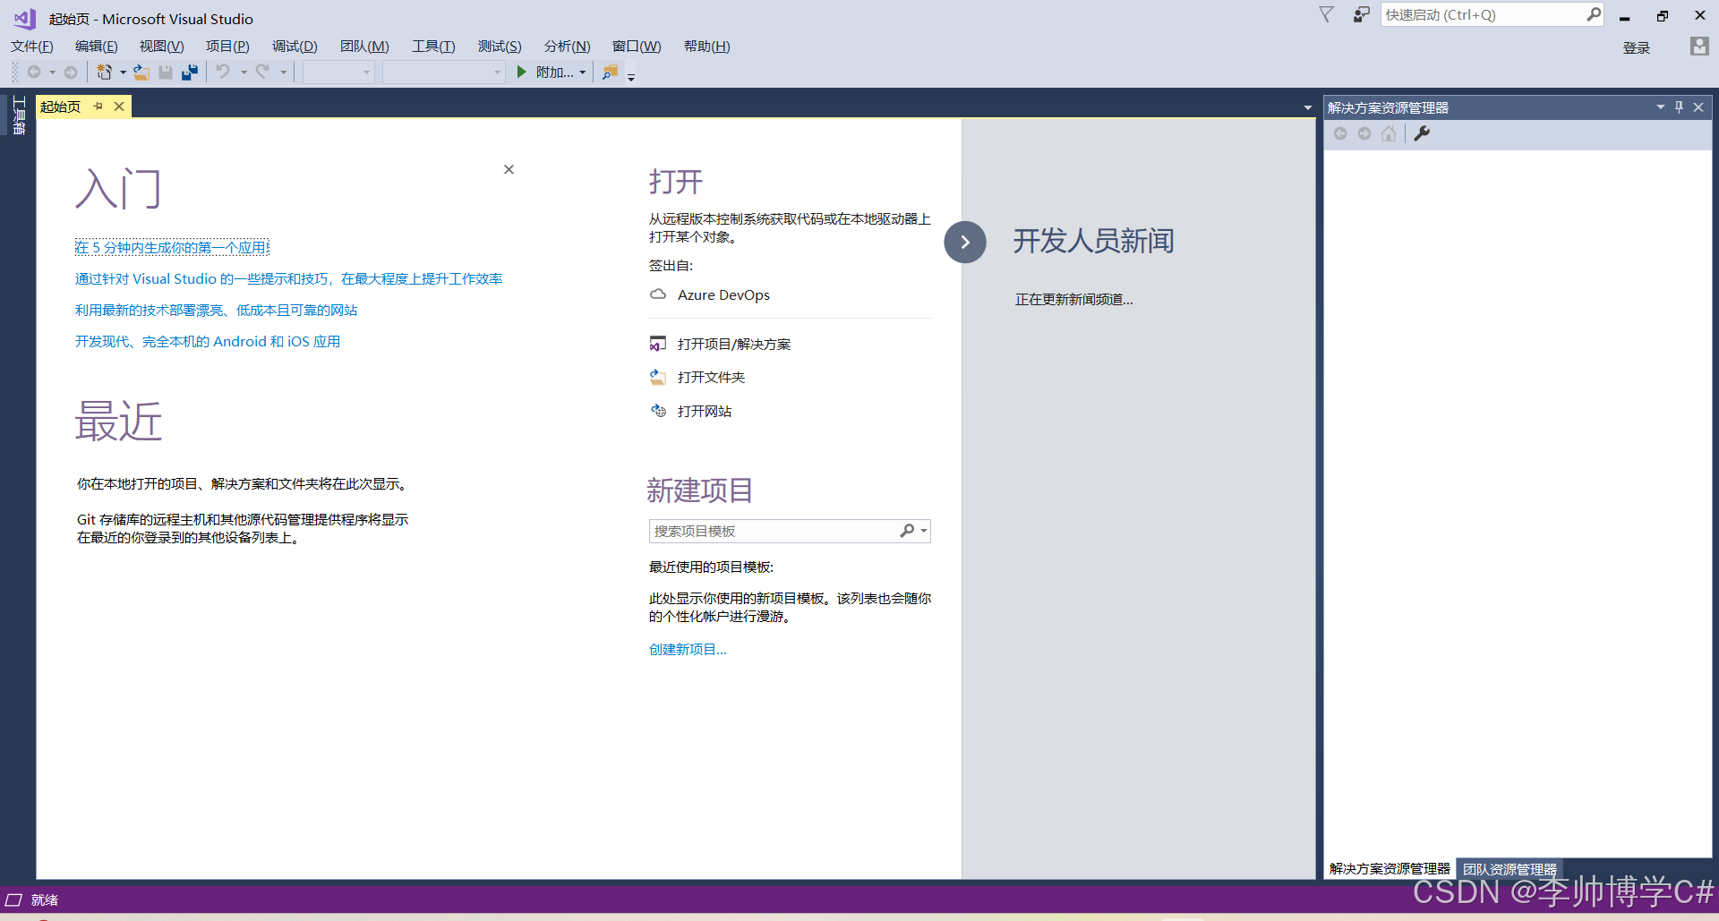Open the 视图(V) menu
This screenshot has height=921, width=1719.
pos(161,47)
